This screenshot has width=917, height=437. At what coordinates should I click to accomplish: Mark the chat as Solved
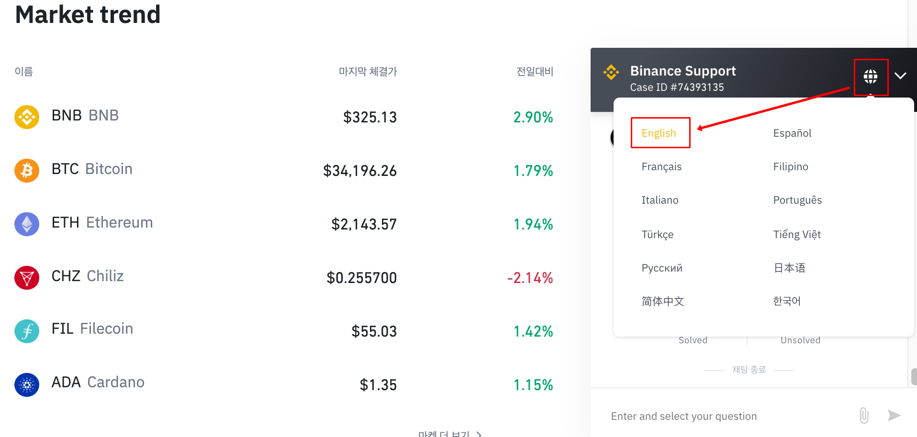click(x=693, y=340)
